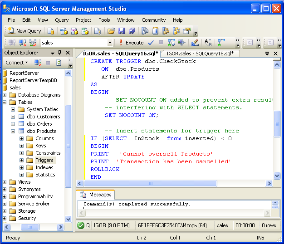This screenshot has height=244, width=284.
Task: Show the Object Explorer toolbar icon
Action: [x=166, y=31]
